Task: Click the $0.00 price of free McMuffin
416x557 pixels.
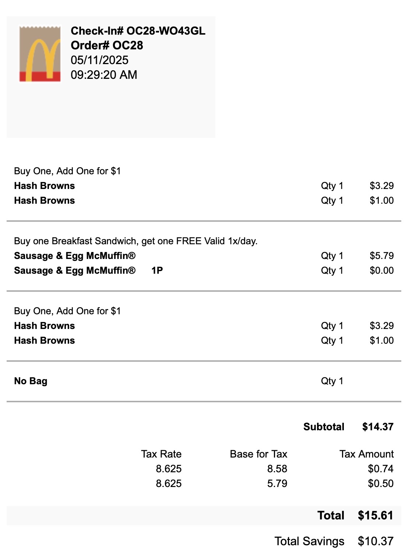Action: [381, 270]
